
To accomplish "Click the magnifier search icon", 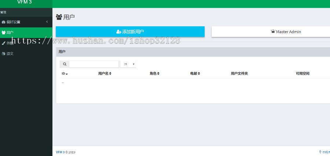I will coord(65,64).
